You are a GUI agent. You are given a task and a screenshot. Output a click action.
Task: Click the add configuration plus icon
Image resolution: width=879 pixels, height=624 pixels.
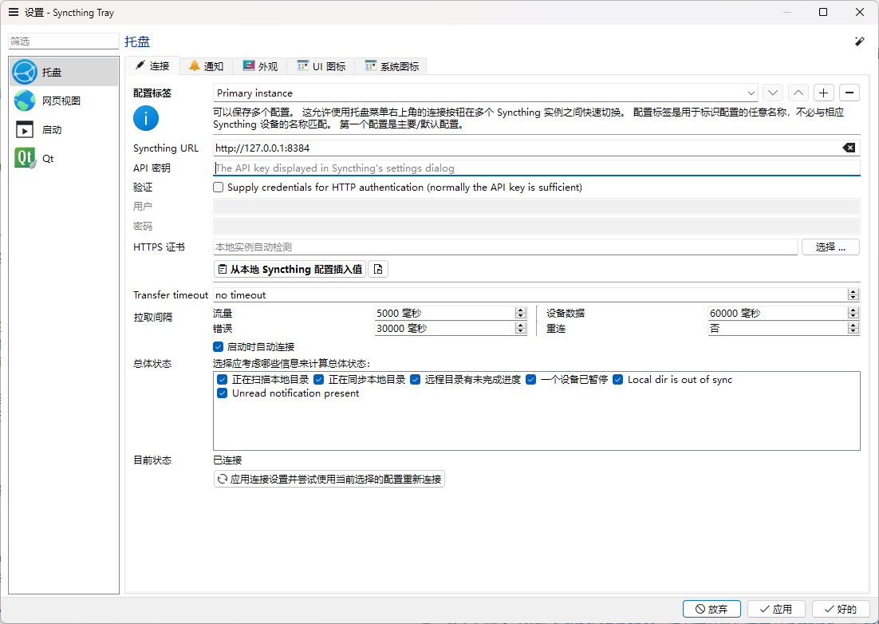coord(824,93)
